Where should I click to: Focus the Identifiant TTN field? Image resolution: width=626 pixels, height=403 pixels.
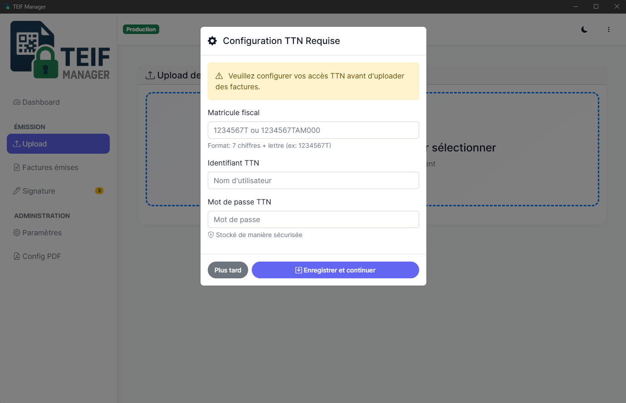[x=313, y=180]
